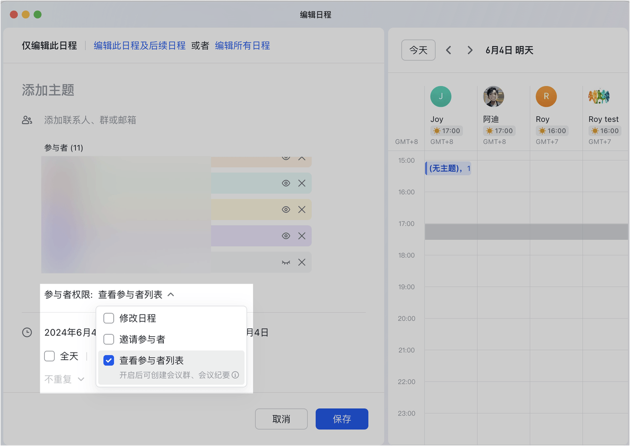The height and width of the screenshot is (446, 630).
Task: Choose 编辑所有日程 link
Action: click(x=243, y=46)
